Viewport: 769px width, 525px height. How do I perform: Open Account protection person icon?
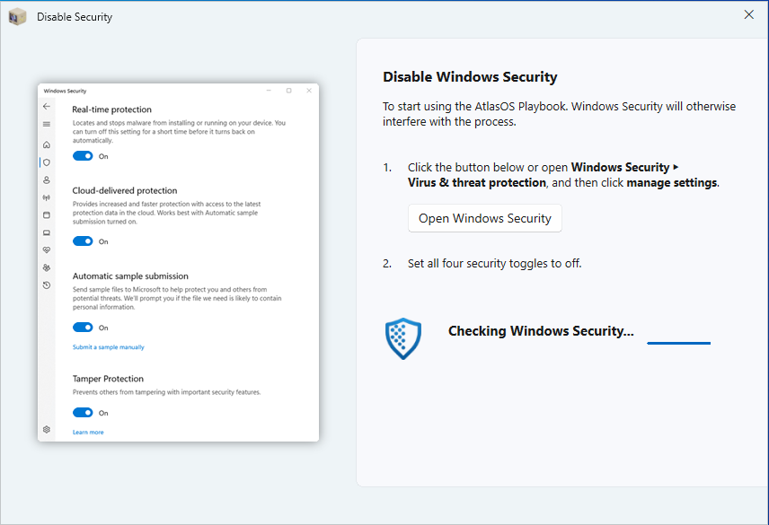pyautogui.click(x=47, y=179)
